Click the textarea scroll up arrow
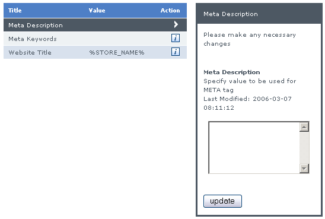 (x=304, y=127)
